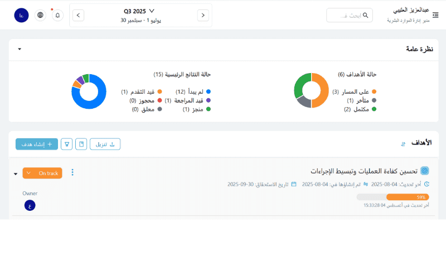Open the user avatar in top bar
The width and height of the screenshot is (446, 261).
[21, 15]
